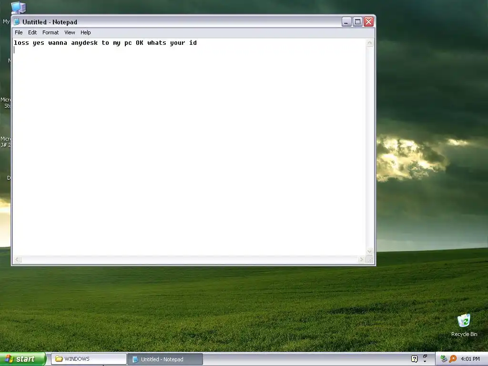This screenshot has height=366, width=488.
Task: Open the language bar options arrow
Action: pyautogui.click(x=425, y=362)
